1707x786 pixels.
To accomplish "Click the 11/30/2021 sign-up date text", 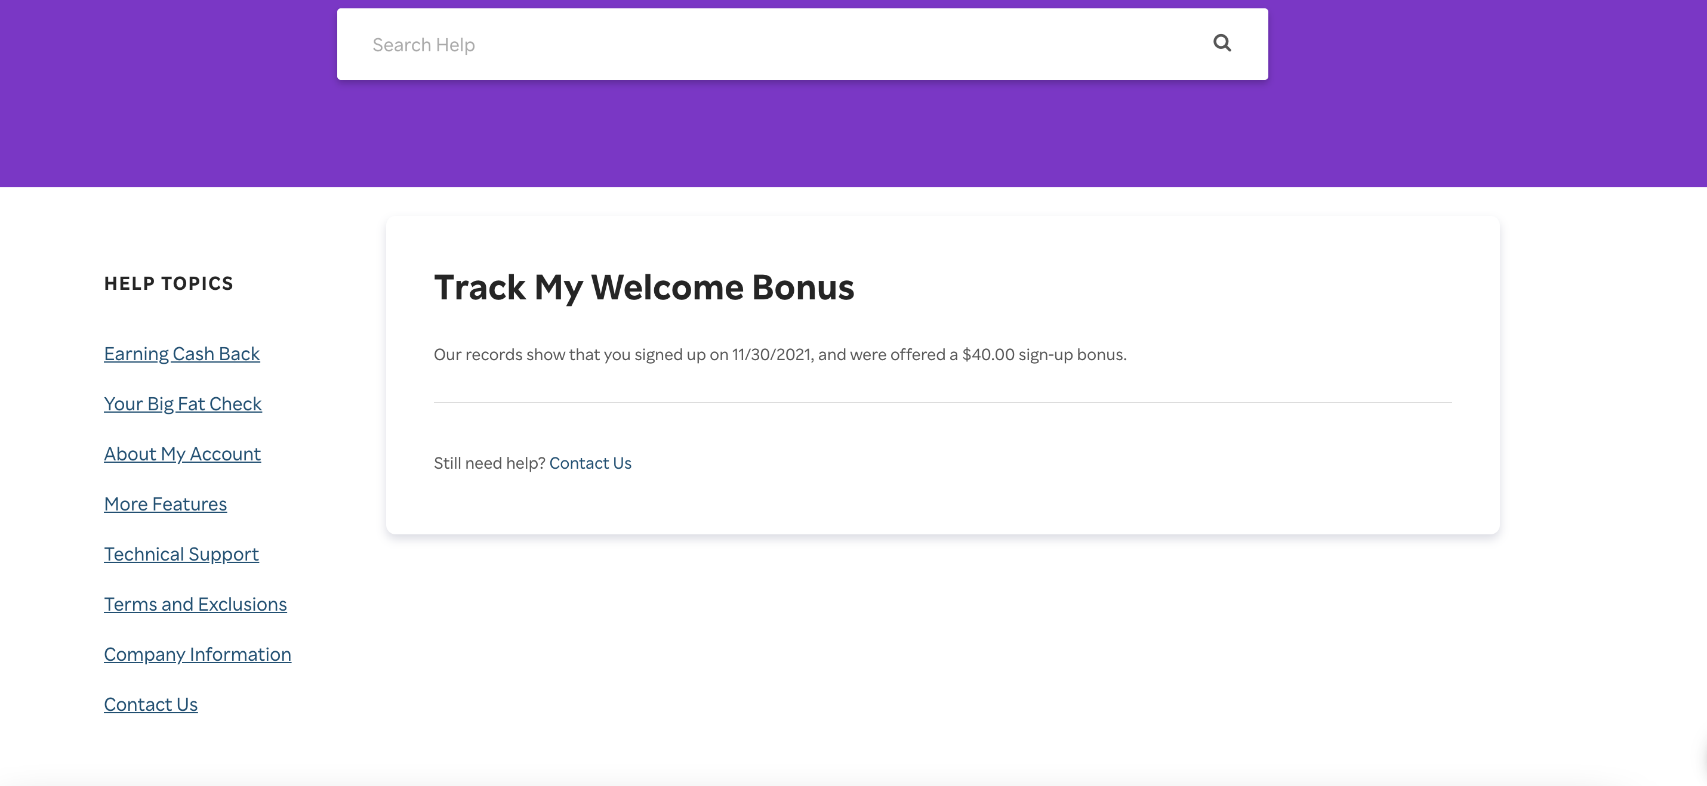I will pos(771,355).
